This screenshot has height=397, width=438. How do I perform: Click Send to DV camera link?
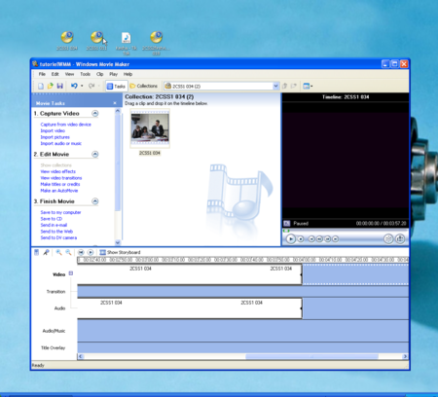coord(58,237)
